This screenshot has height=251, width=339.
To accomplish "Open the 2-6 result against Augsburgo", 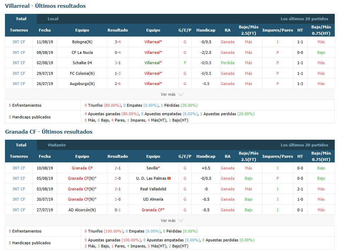I will coord(118,84).
